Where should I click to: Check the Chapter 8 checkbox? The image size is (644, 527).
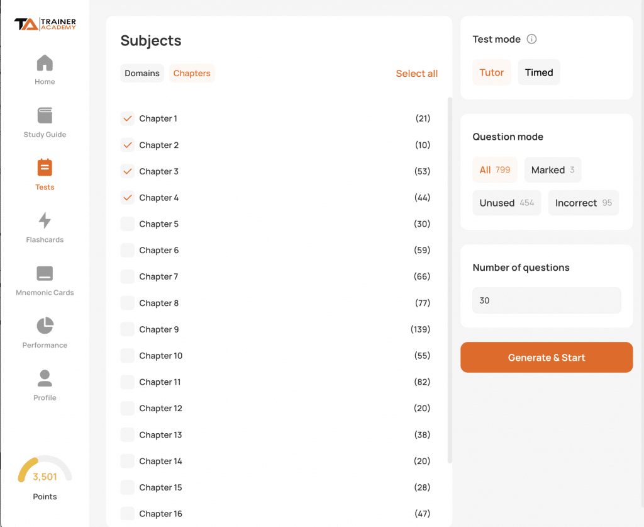pyautogui.click(x=128, y=303)
